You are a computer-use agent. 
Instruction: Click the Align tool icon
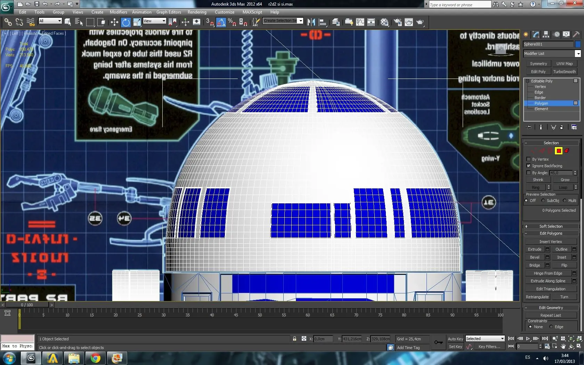(x=323, y=22)
